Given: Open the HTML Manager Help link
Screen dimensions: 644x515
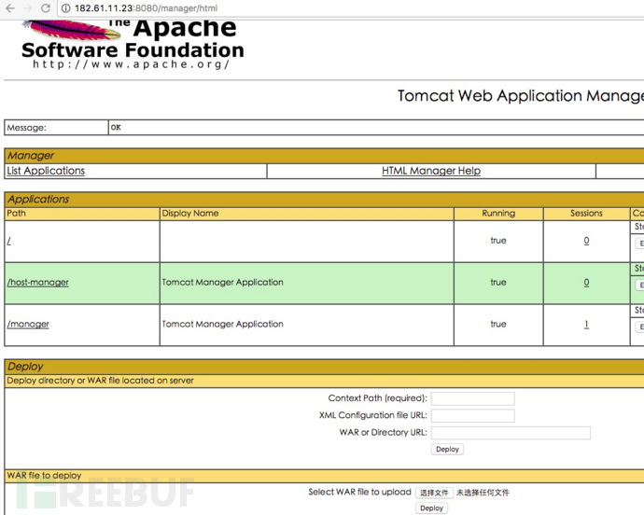Looking at the screenshot, I should [431, 171].
